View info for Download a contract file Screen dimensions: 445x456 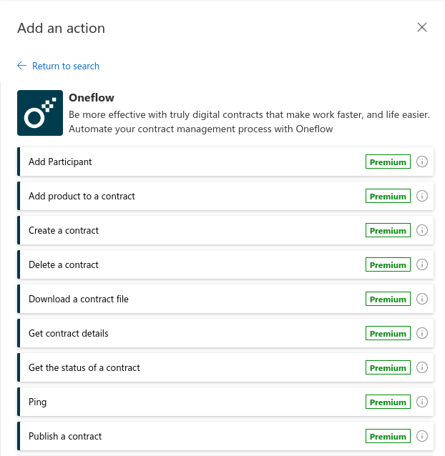(x=421, y=299)
